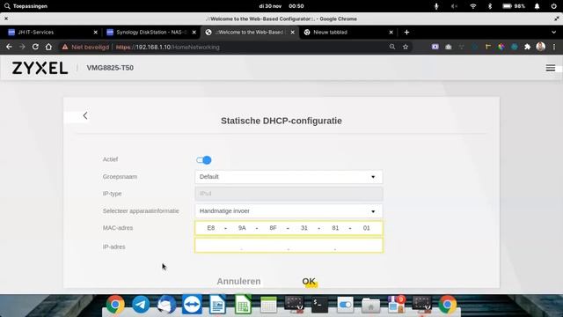The width and height of the screenshot is (563, 317).
Task: Click the first MAC-adres octet E8
Action: (211, 228)
